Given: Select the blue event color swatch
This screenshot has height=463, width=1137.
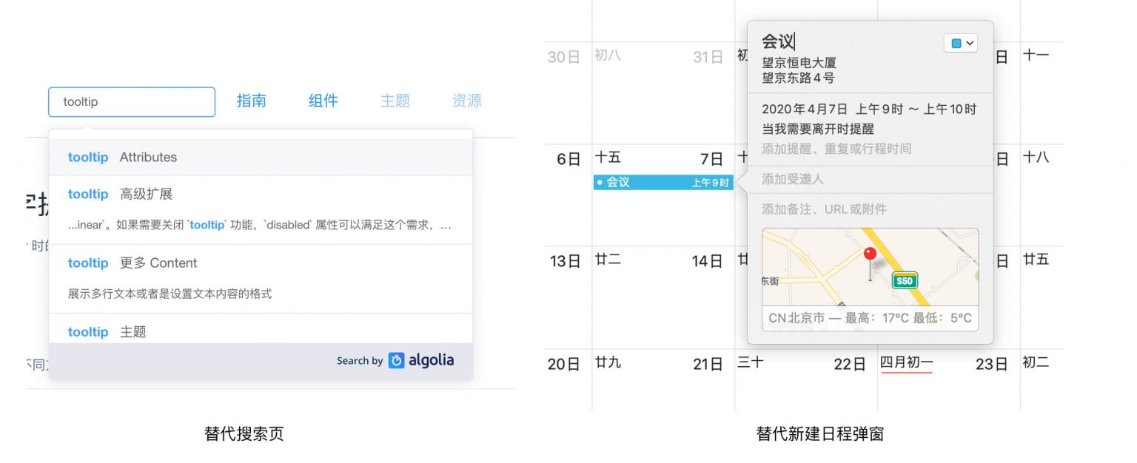Looking at the screenshot, I should [955, 43].
